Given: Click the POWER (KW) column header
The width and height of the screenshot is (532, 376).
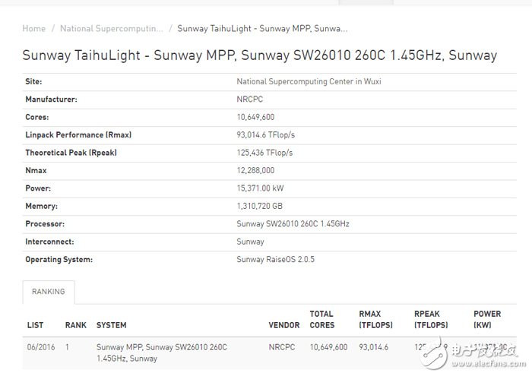Looking at the screenshot, I should click(x=487, y=319).
